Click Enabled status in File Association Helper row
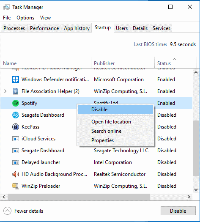Image resolution: width=200 pixels, height=222 pixels. pos(166,91)
